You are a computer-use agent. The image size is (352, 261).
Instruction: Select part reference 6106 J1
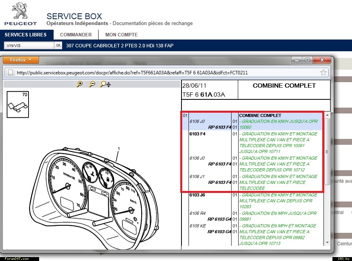pyautogui.click(x=197, y=176)
